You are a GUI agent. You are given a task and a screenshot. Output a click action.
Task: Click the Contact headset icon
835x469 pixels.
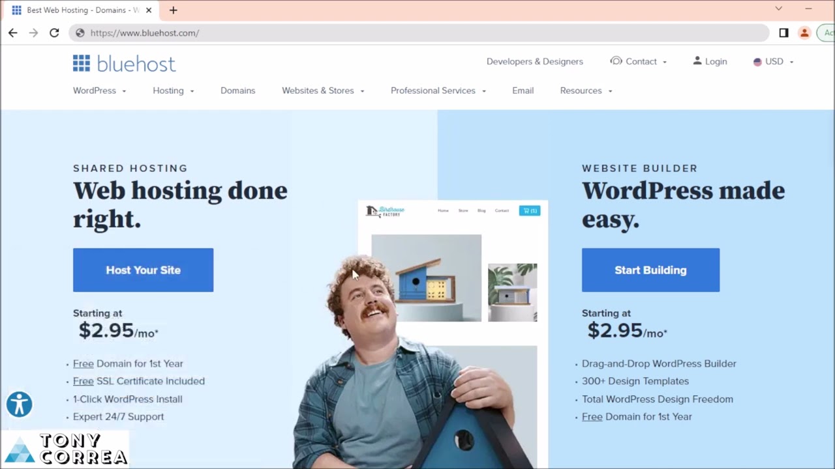[x=616, y=61]
